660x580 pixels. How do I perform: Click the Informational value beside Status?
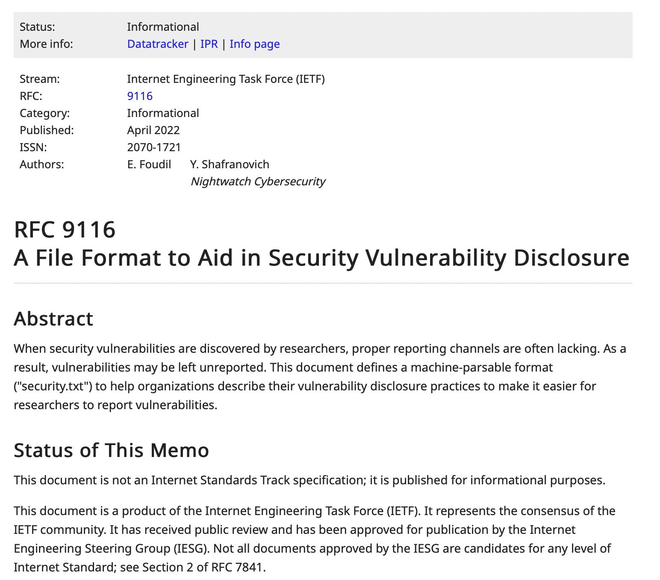(x=163, y=27)
